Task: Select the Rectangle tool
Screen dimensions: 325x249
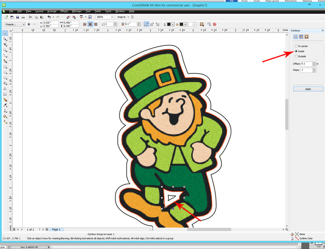Action: click(5, 66)
